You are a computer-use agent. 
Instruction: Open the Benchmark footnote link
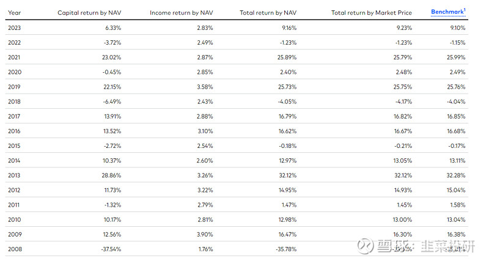click(x=447, y=12)
